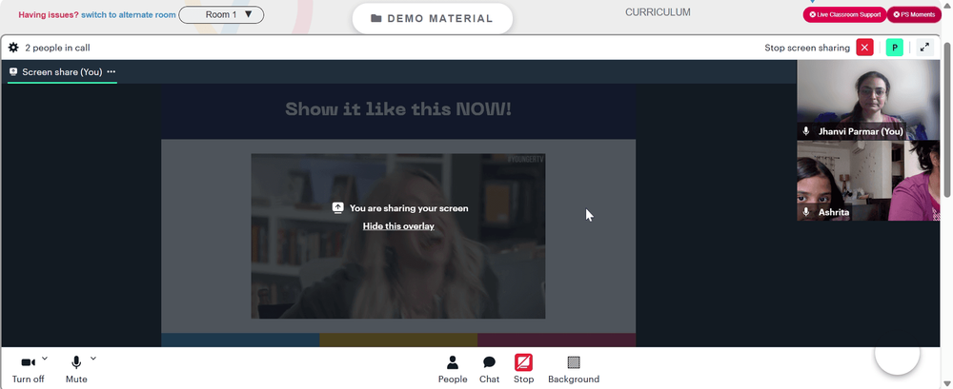953x389 pixels.
Task: Select the Screen share (You) tab
Action: (62, 71)
